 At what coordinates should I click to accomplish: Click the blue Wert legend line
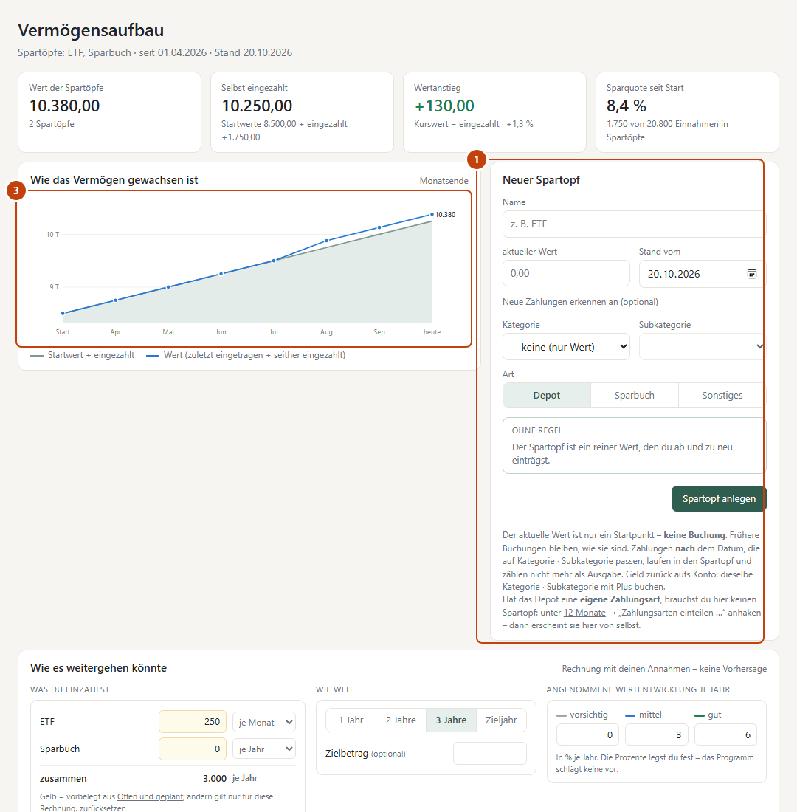(x=152, y=356)
